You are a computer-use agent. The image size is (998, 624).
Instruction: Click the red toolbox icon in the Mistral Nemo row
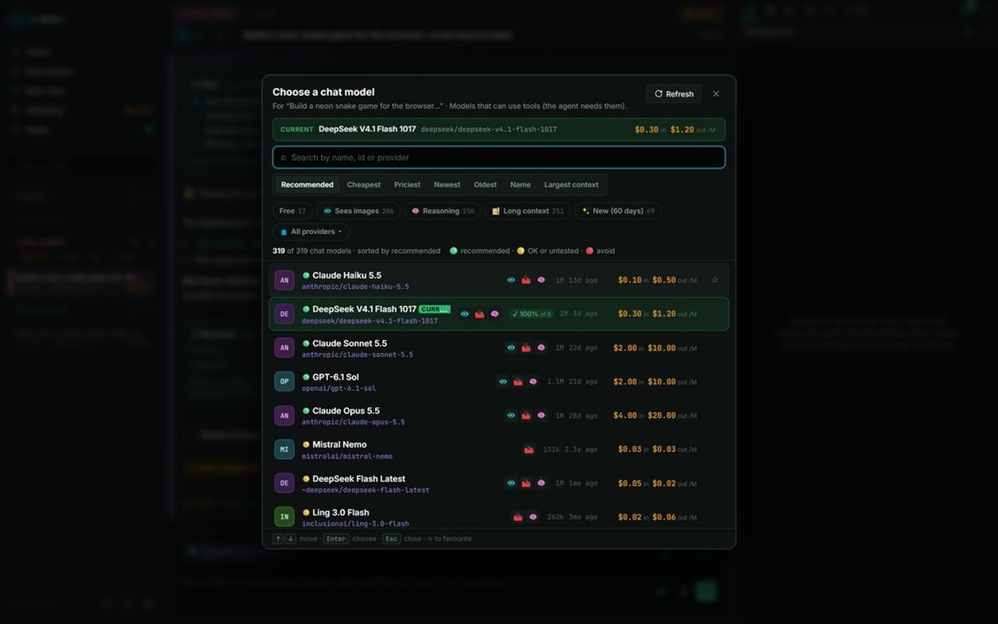tap(529, 450)
